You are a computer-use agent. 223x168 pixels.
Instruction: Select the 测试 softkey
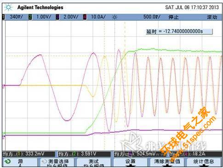click(x=94, y=162)
